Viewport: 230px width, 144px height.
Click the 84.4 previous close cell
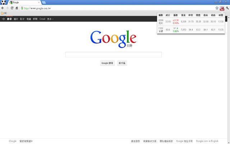tap(191, 30)
